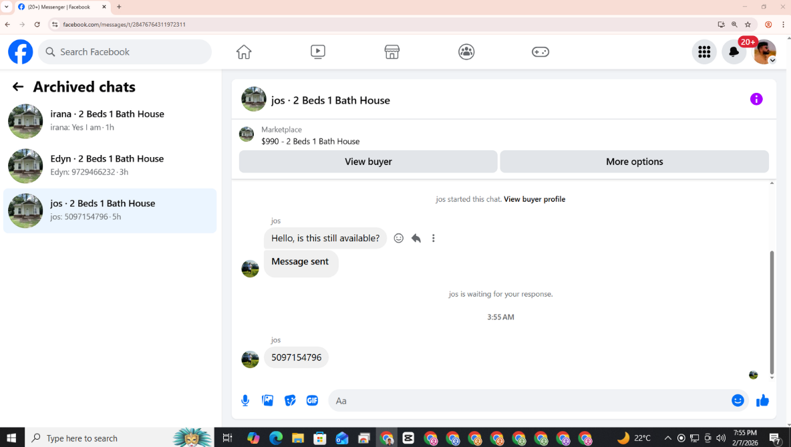
Task: Open conversation information (purple i icon)
Action: pyautogui.click(x=756, y=99)
